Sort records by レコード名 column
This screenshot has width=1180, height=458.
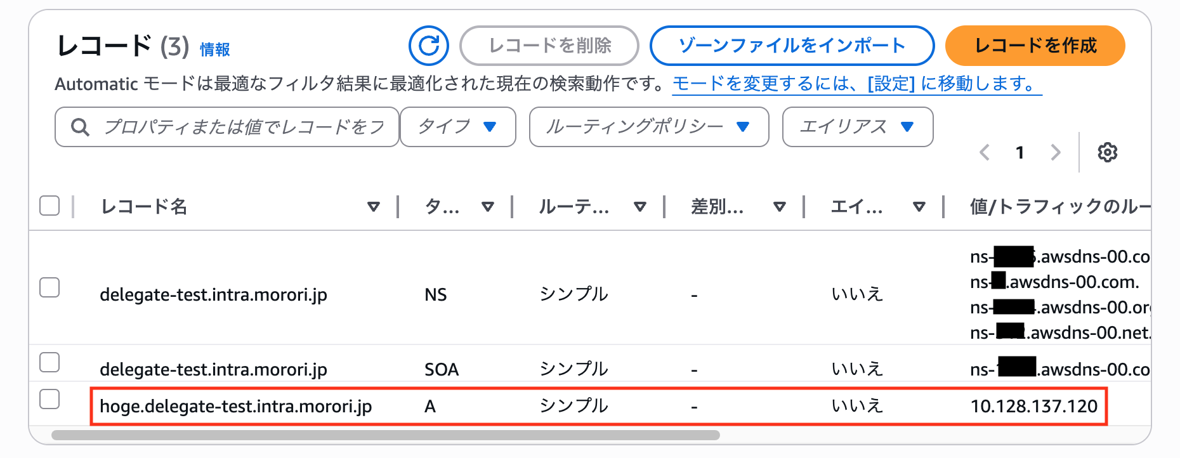pyautogui.click(x=374, y=206)
